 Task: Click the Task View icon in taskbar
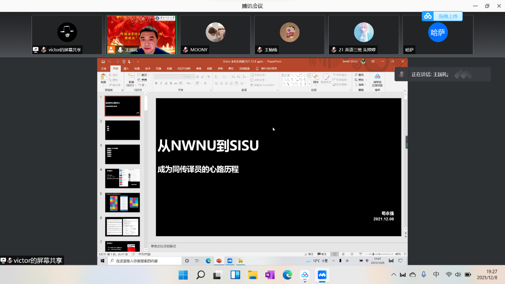218,275
